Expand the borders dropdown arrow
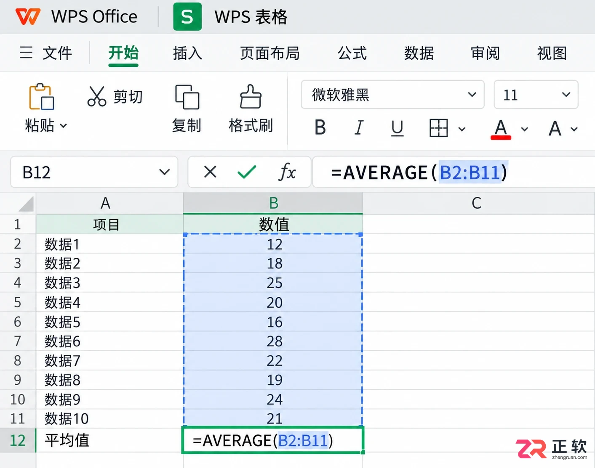 (x=462, y=129)
